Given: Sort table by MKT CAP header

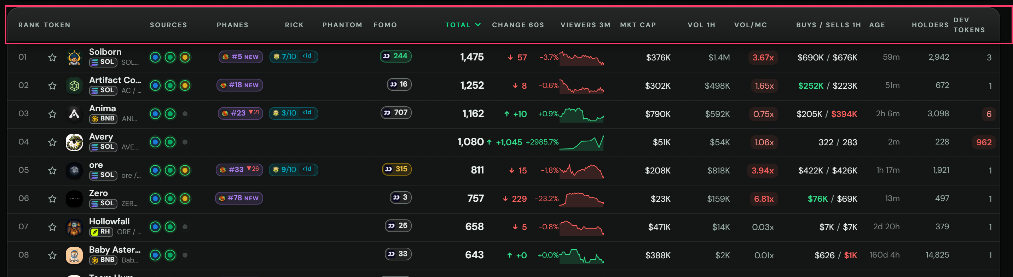Looking at the screenshot, I should pyautogui.click(x=638, y=25).
